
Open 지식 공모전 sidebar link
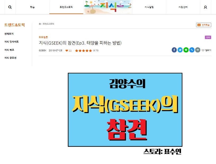(11, 58)
